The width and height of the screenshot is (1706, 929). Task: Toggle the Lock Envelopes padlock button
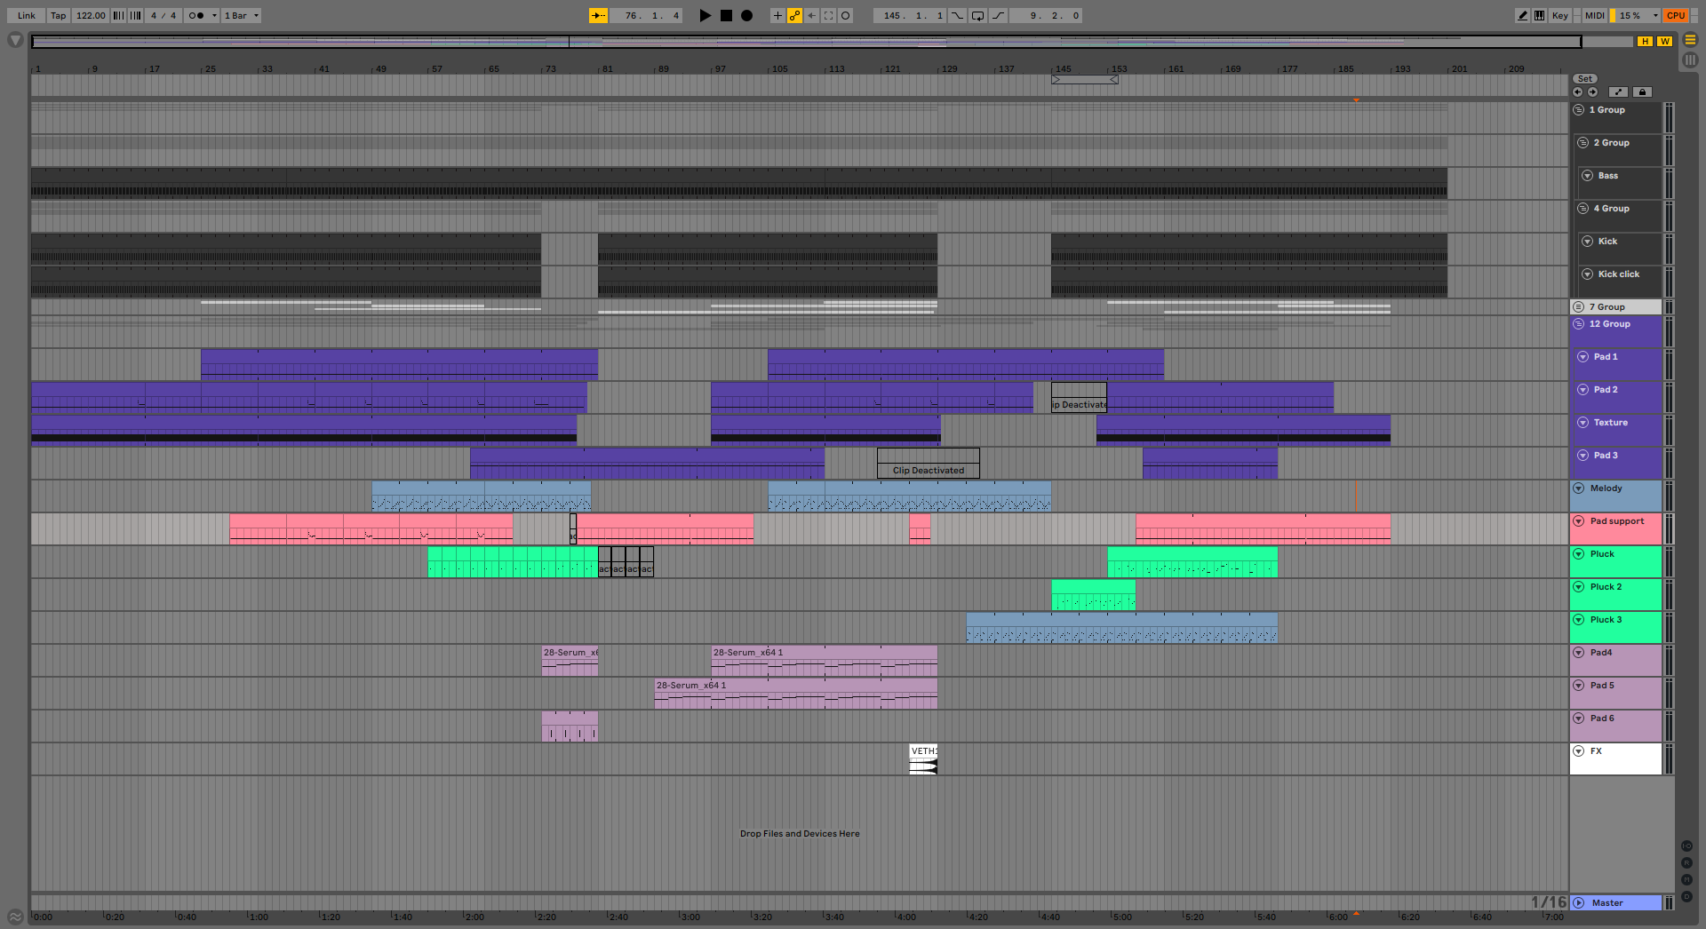coord(1642,91)
